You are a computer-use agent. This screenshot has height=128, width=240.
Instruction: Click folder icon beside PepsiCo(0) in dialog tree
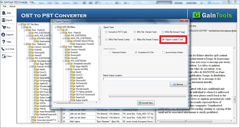[74, 97]
